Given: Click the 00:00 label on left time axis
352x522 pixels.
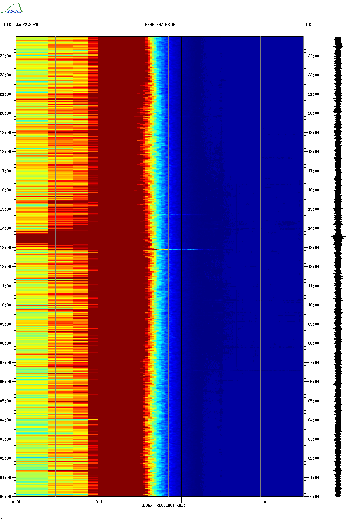Looking at the screenshot, I should click(x=5, y=497).
